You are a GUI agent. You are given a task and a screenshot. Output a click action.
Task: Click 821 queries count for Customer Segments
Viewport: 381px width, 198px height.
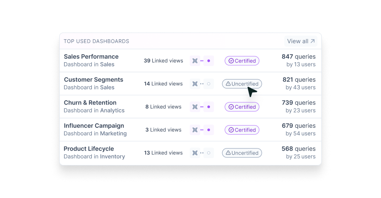[299, 80]
